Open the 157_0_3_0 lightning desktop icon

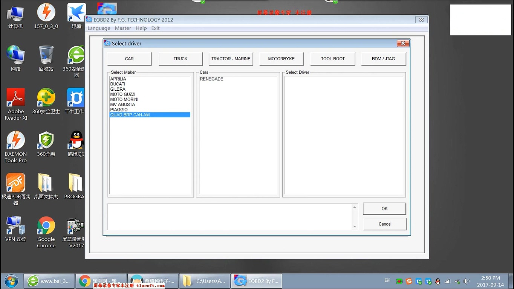(x=46, y=16)
